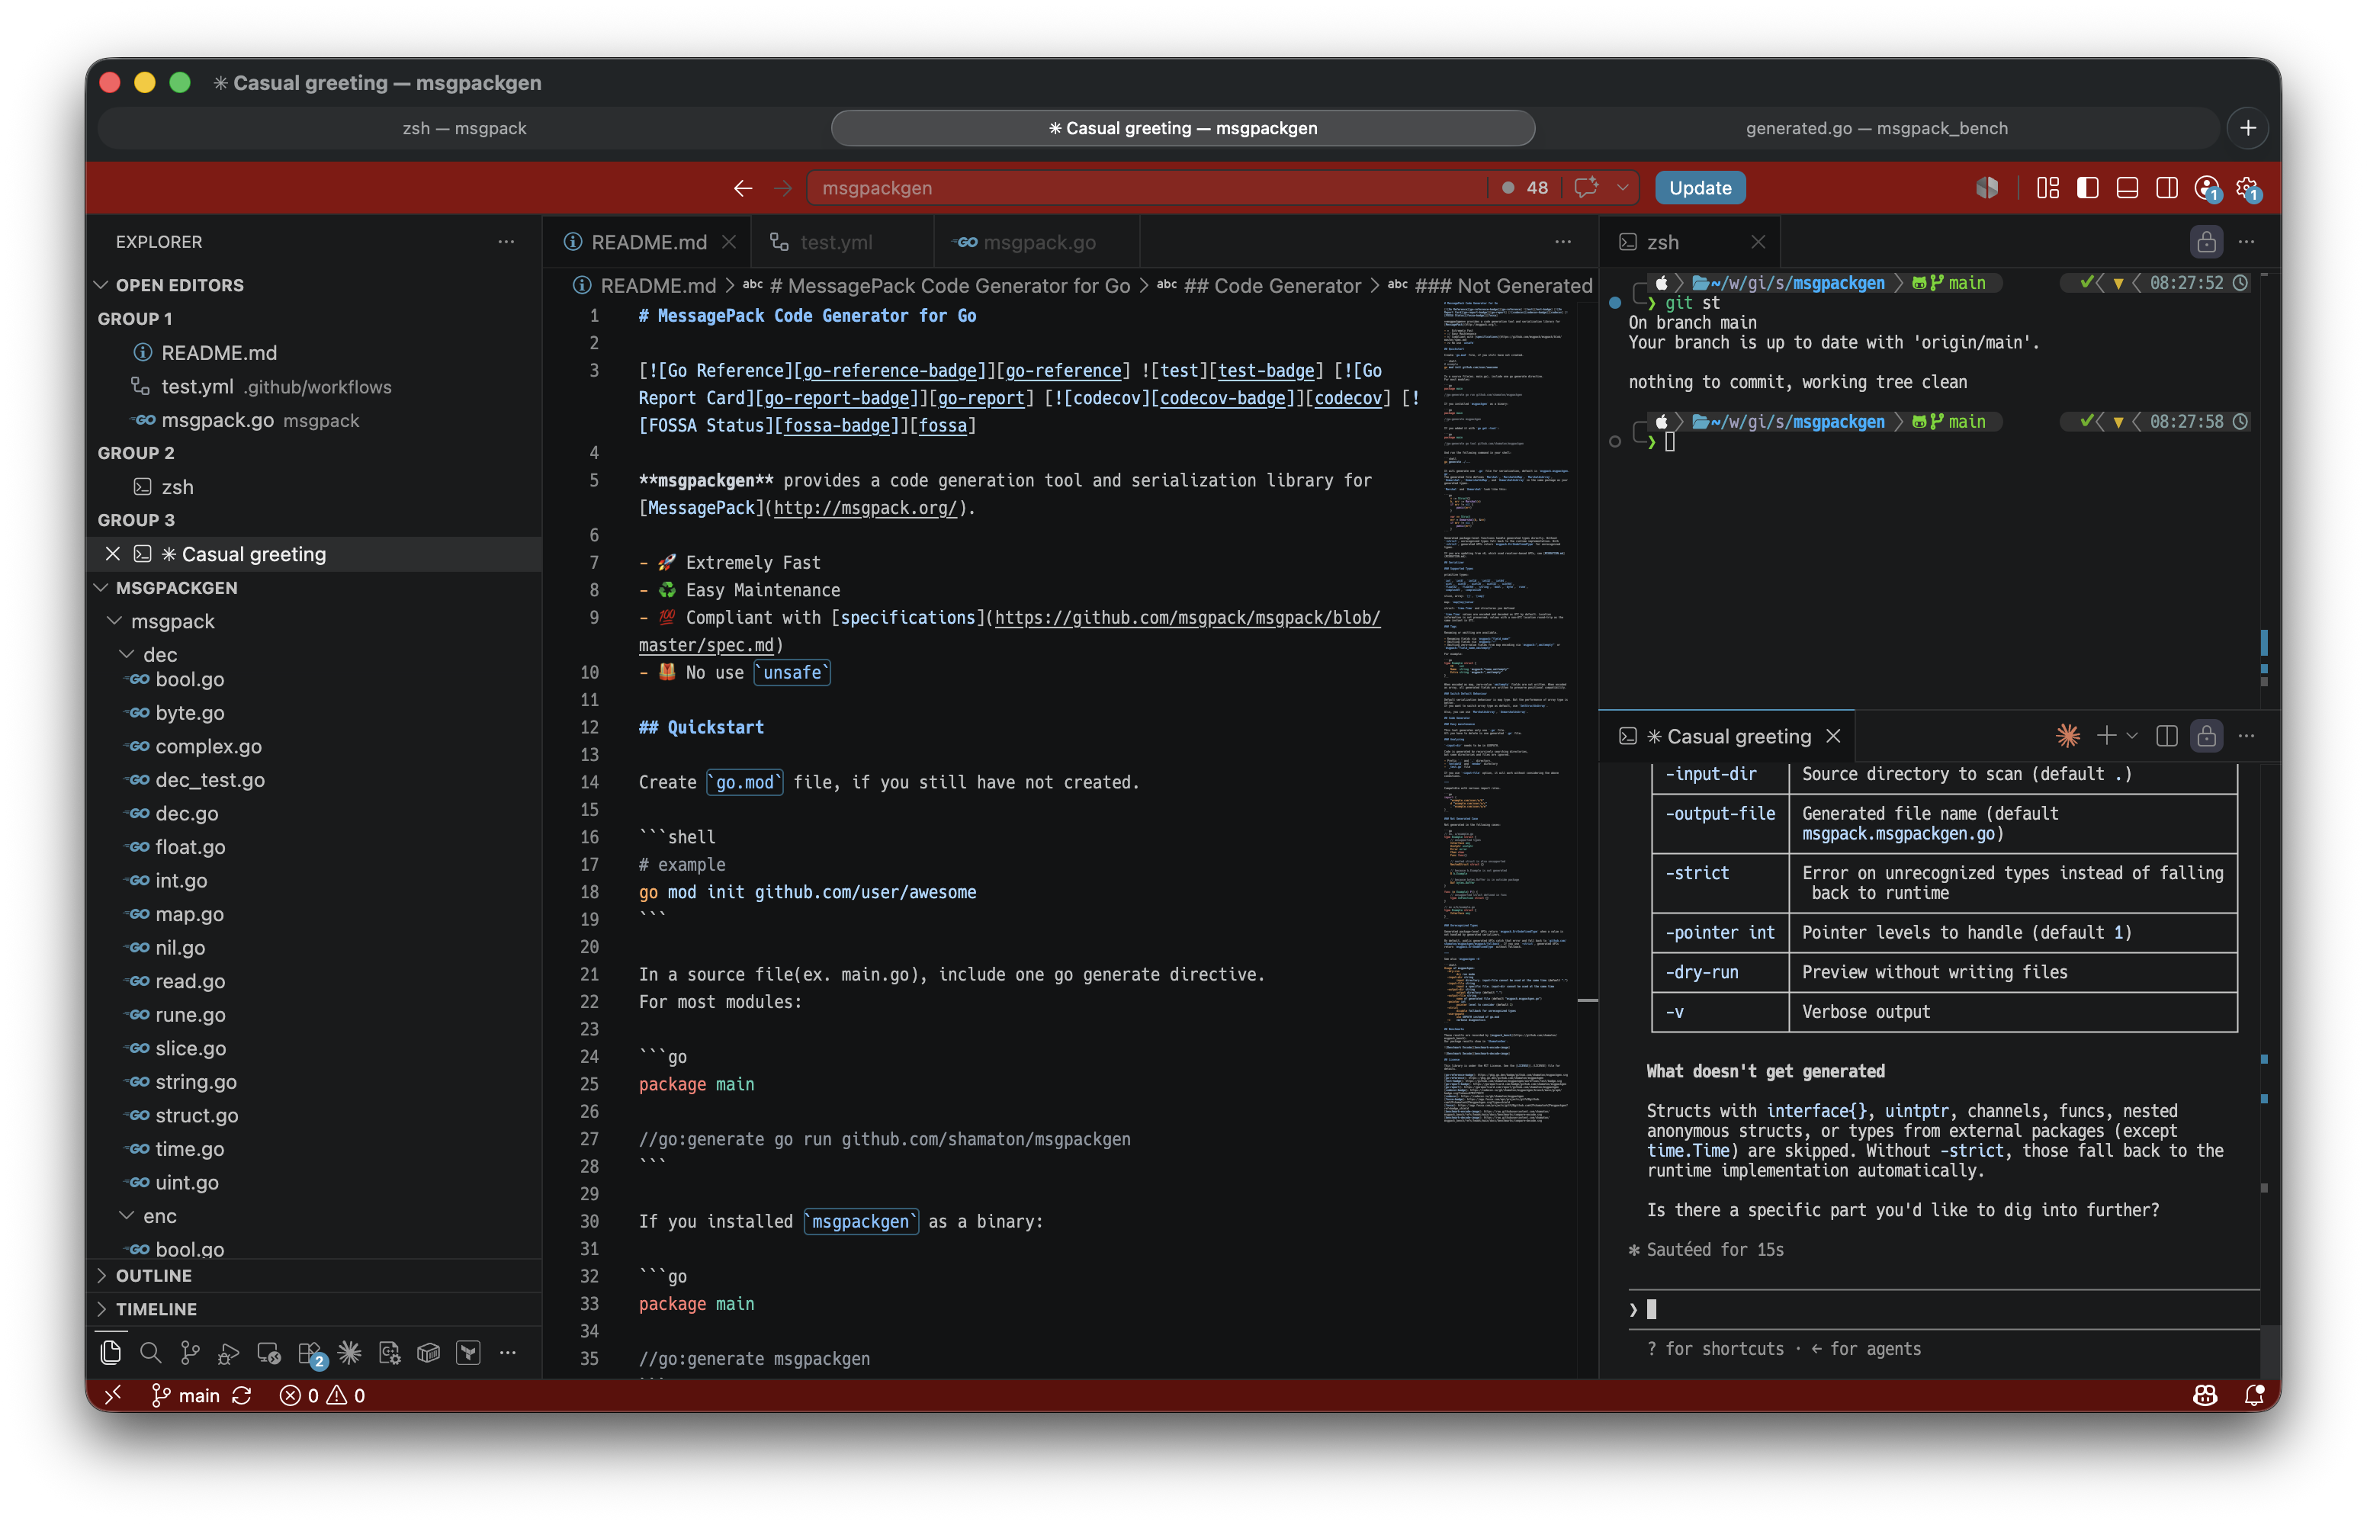Open the Source Control view icon
2367x1525 pixels.
tap(190, 1353)
